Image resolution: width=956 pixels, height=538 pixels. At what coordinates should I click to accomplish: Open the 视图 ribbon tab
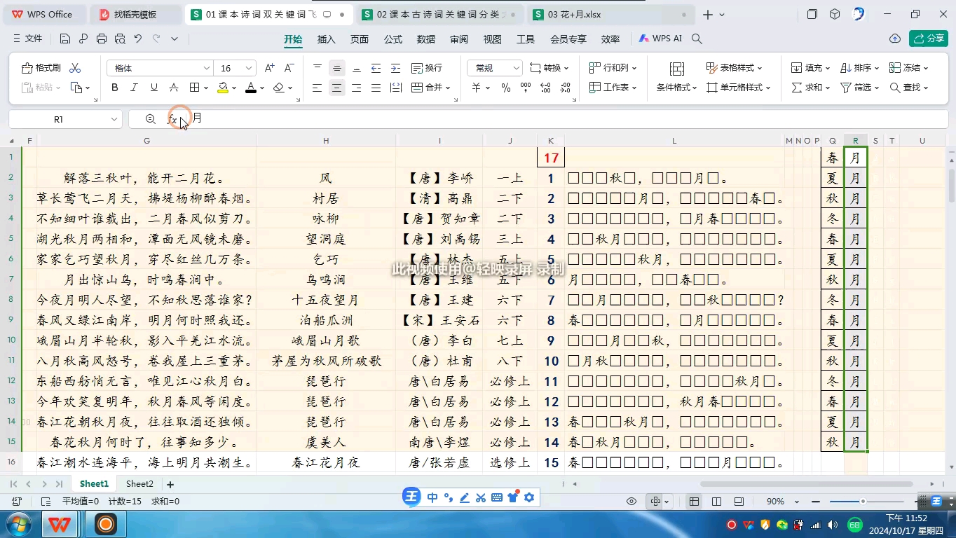coord(493,39)
